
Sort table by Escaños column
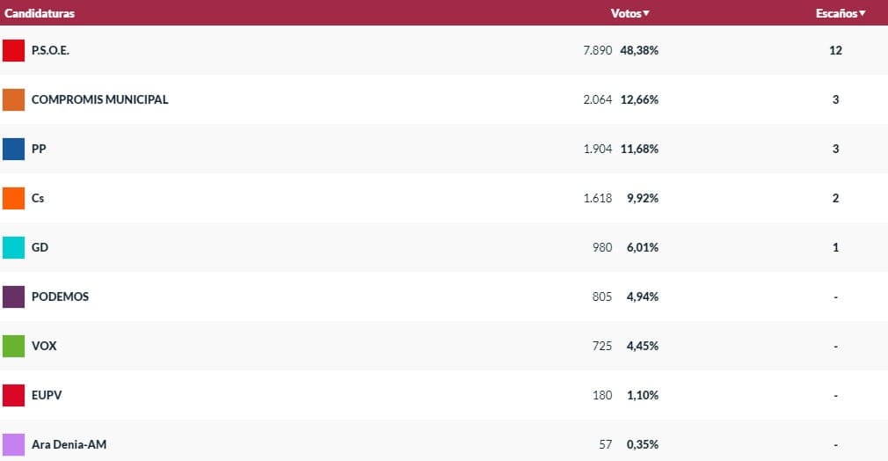point(840,13)
